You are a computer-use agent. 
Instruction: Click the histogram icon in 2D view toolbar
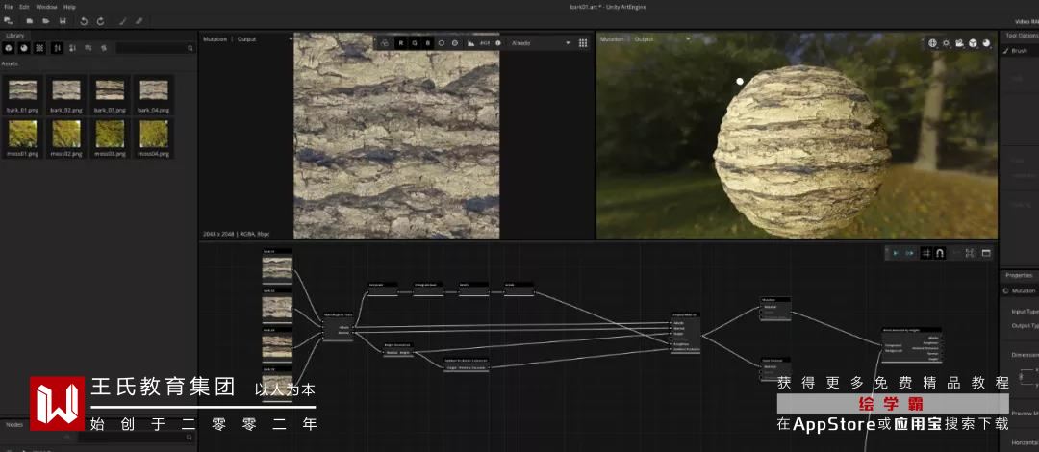(471, 43)
